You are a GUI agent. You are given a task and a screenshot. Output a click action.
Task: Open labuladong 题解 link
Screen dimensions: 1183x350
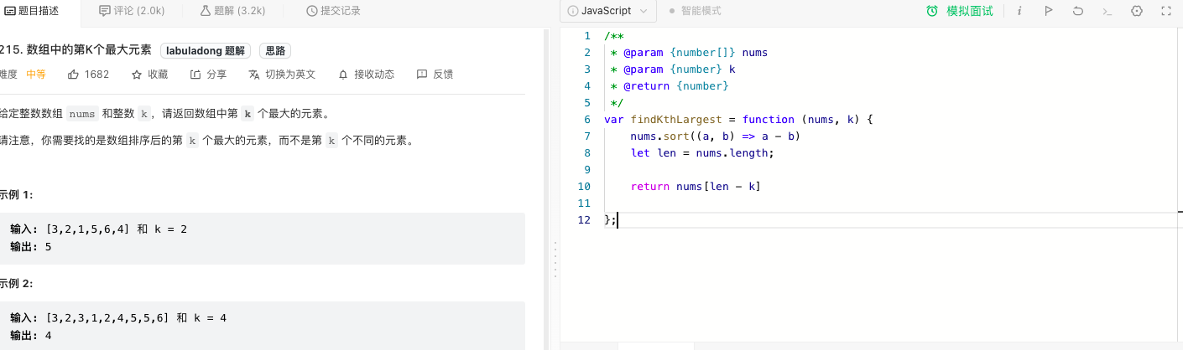coord(206,50)
